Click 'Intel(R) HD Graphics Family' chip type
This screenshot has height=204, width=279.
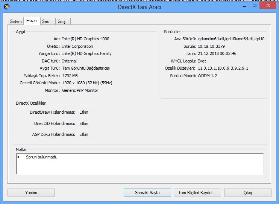pyautogui.click(x=86, y=53)
